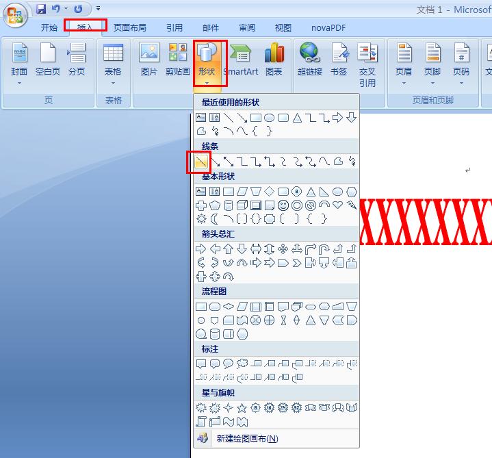This screenshot has width=492, height=458.
Task: Save the document via quick access toolbar
Action: pyautogui.click(x=41, y=9)
